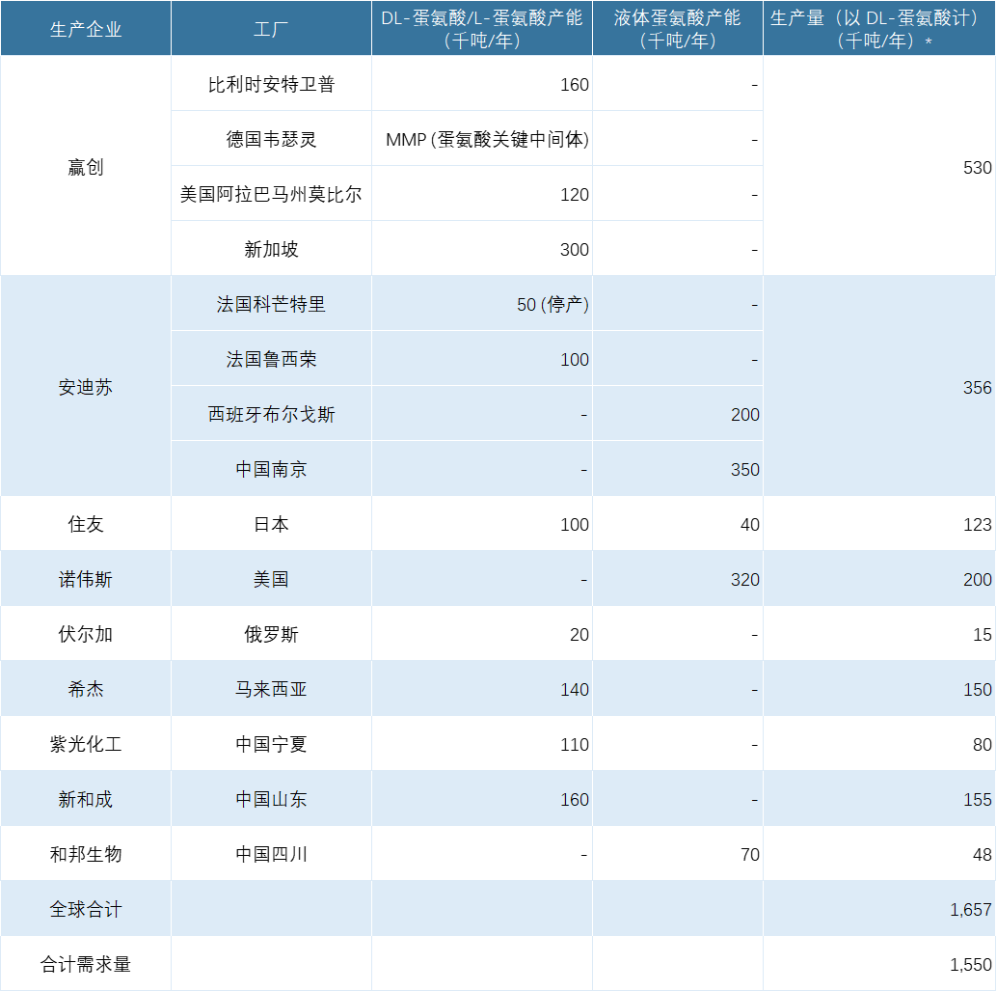Screen dimensions: 997x991
Task: Select the 工厂 column header
Action: point(271,29)
